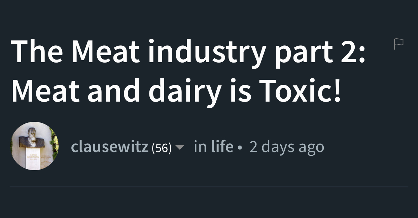Click the horizontal divider below the author row
Screen dimensions: 418x218
pos(209,186)
